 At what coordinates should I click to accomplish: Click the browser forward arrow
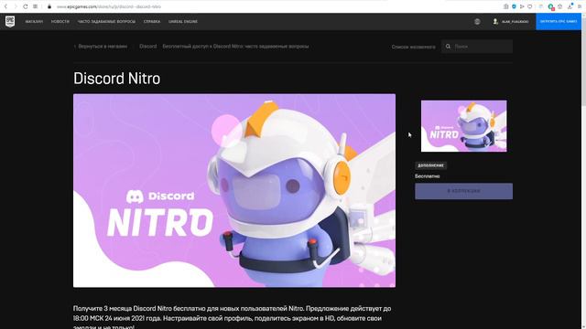point(16,6)
